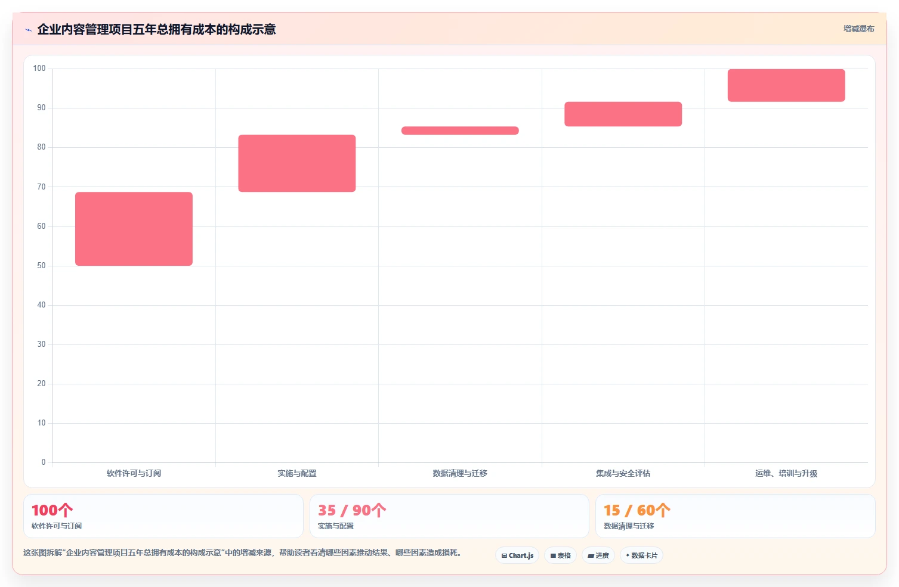899x587 pixels.
Task: Click the x-axis label 集成与安全评估
Action: (x=623, y=473)
